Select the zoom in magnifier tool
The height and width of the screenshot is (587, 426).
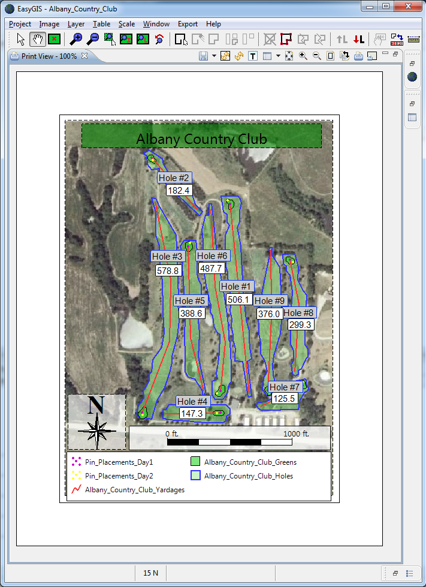click(x=77, y=38)
